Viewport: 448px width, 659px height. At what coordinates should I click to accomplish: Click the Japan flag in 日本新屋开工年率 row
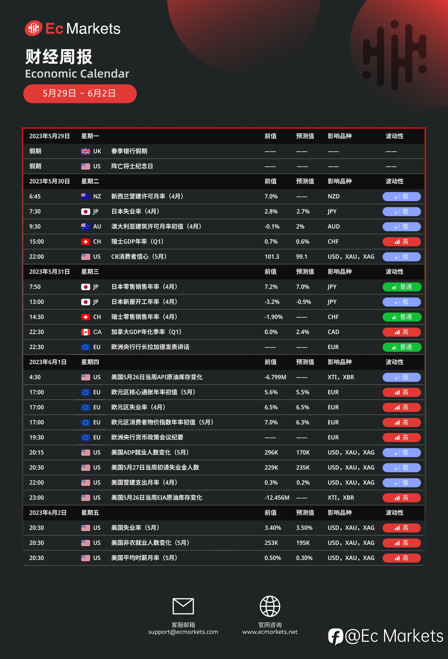(85, 302)
